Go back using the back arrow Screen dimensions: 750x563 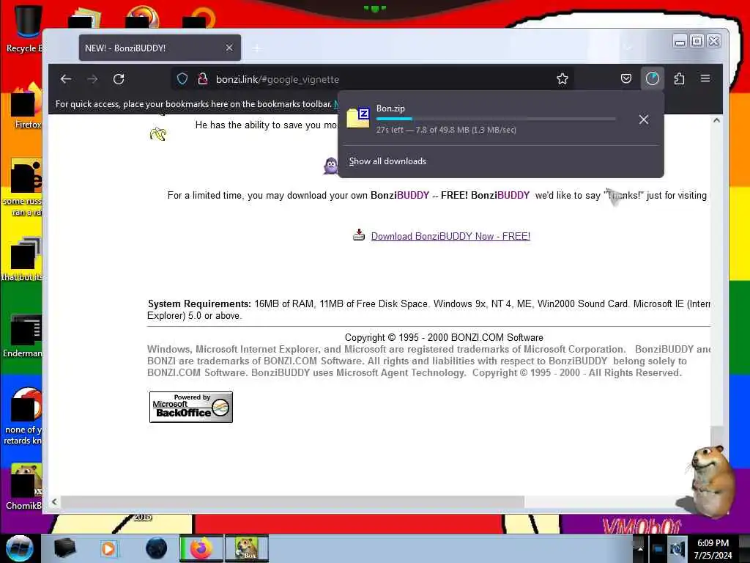click(66, 79)
